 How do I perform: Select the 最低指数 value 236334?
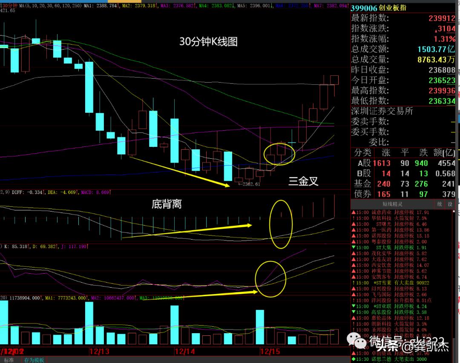(442, 101)
